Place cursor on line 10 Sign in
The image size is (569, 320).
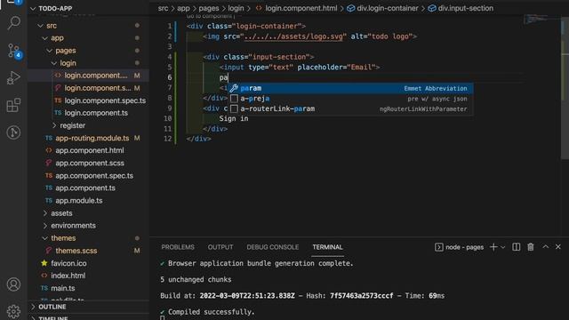click(234, 118)
